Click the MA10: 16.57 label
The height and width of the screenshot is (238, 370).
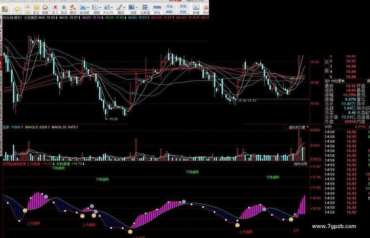click(69, 18)
